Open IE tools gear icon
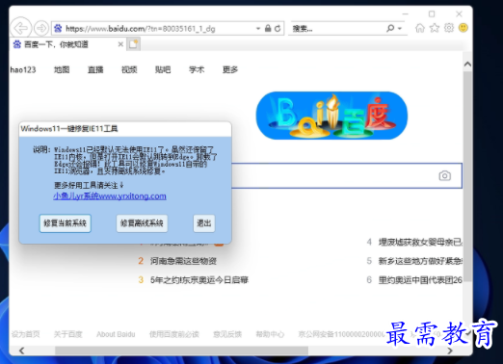This screenshot has height=364, width=503. [x=449, y=28]
